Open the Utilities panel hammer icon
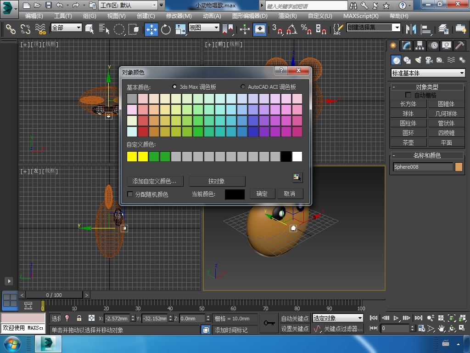The height and width of the screenshot is (353, 470). click(459, 46)
